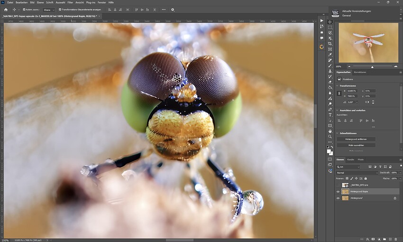Hide the 'Hintergrund Kopie' layer
This screenshot has width=403, height=242.
click(338, 192)
